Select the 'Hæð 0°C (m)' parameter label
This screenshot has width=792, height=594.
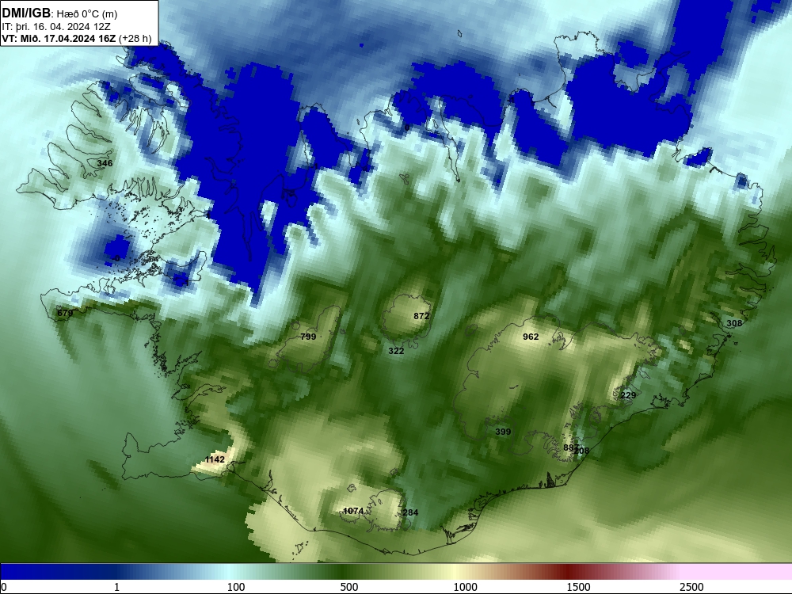(x=87, y=14)
